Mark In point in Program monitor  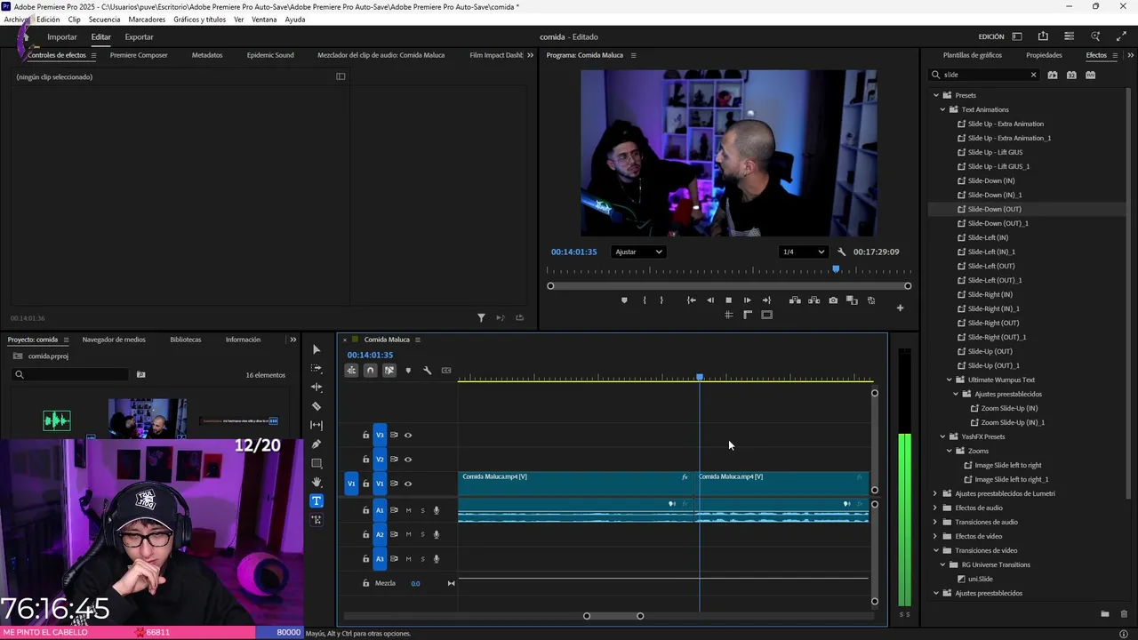pos(645,300)
